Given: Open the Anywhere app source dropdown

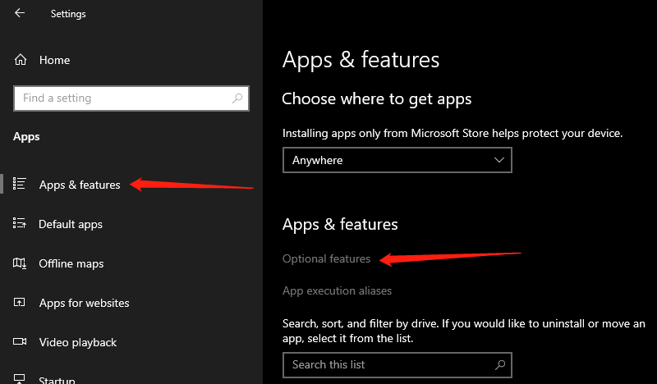Looking at the screenshot, I should tap(397, 160).
